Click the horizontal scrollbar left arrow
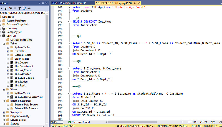Screen dimensions: 222x127 click(106, 122)
